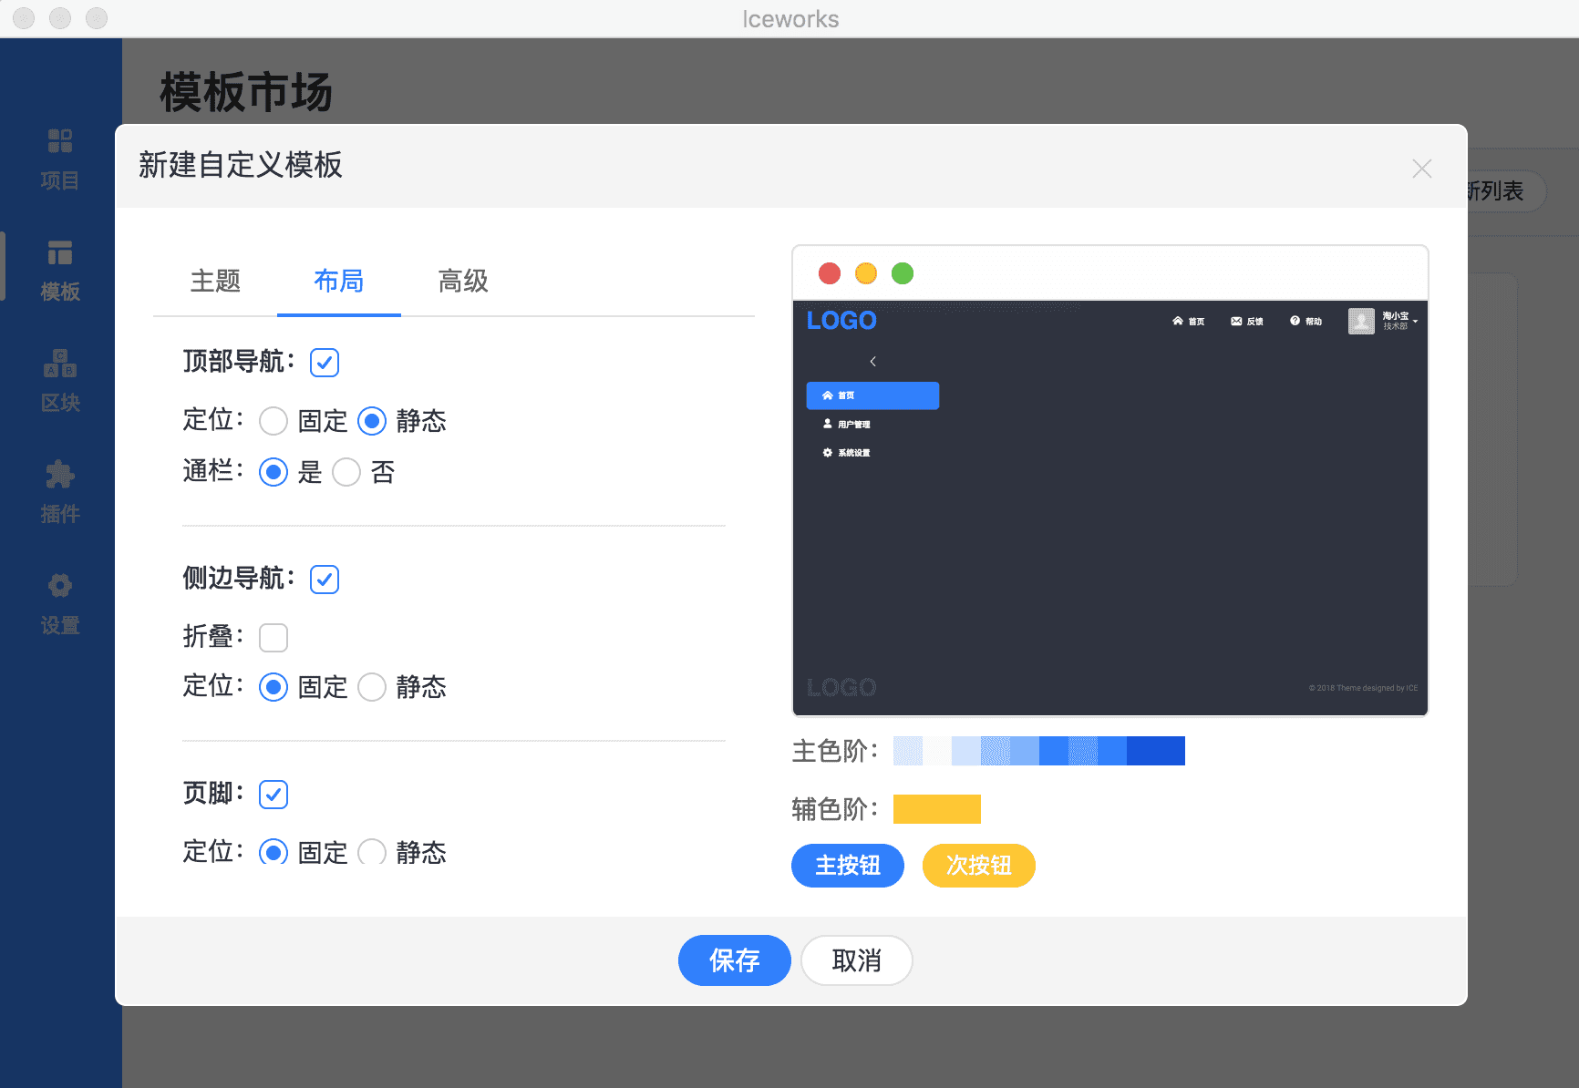This screenshot has height=1088, width=1579.
Task: Click the mail 反馈 icon in preview
Action: tap(1236, 321)
